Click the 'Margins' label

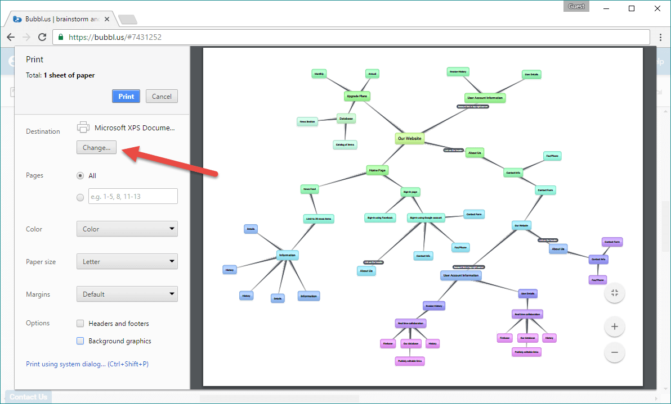(38, 294)
